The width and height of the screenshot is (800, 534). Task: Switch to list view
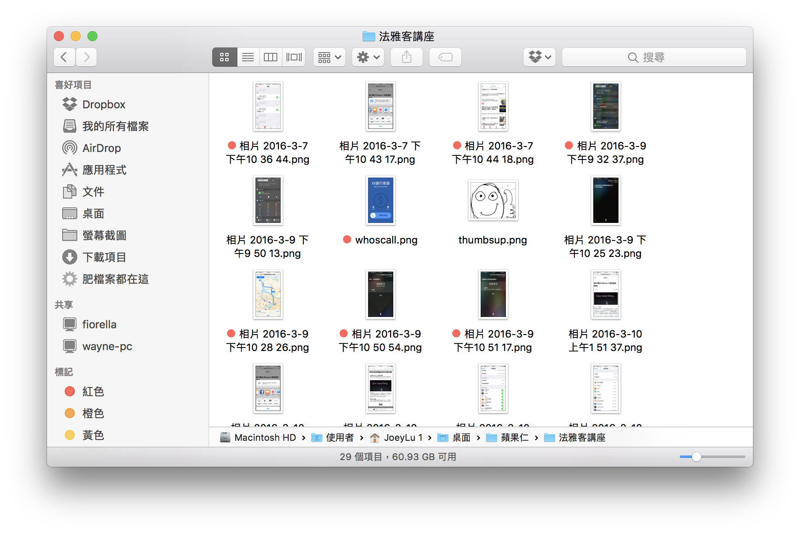tap(248, 57)
